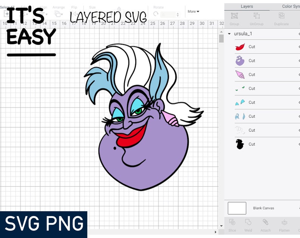The width and height of the screenshot is (300, 238).
Task: Click Cut label of the black outline layer
Action: coord(252,144)
